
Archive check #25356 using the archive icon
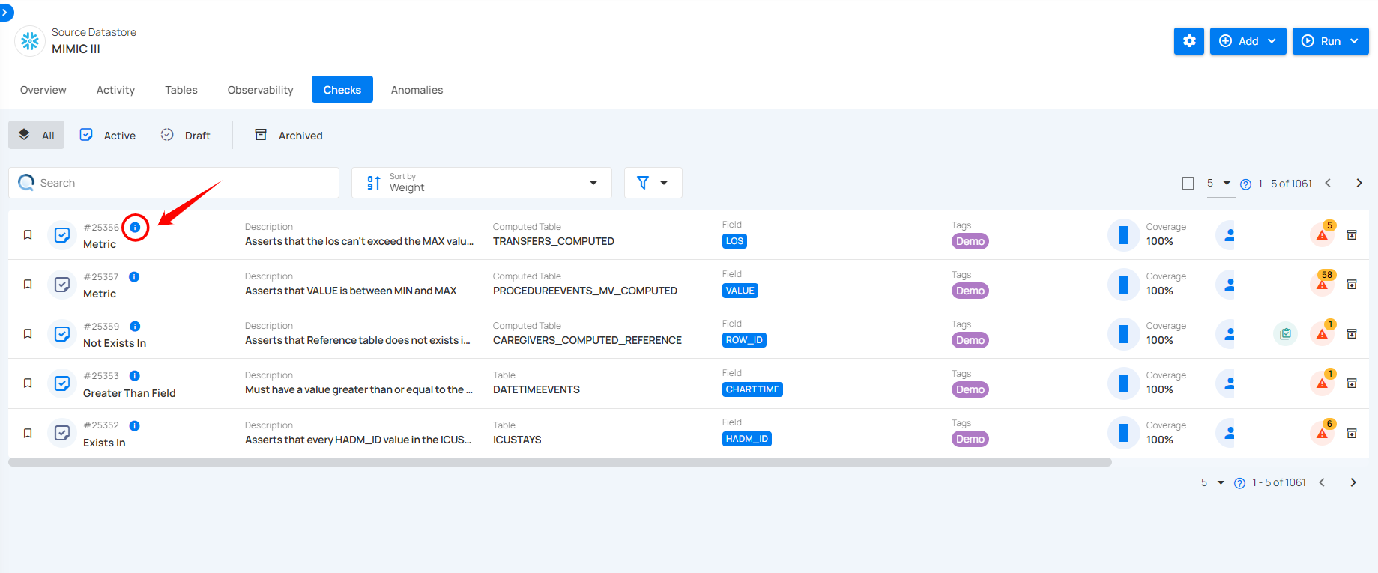(x=1352, y=235)
